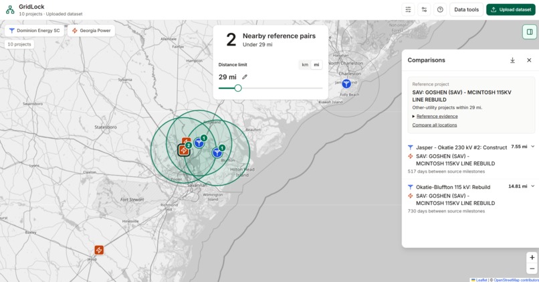Screen dimensions: 539x282
Task: Close the Comparisons panel
Action: (529, 60)
